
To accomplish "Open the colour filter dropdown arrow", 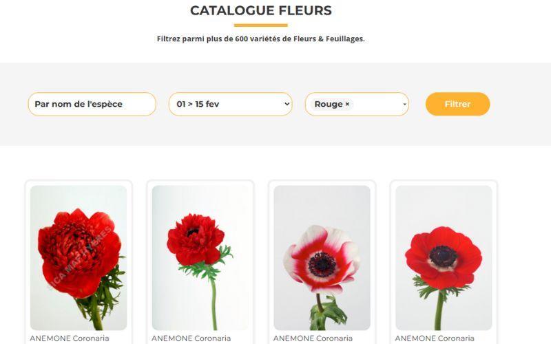I will [x=404, y=105].
